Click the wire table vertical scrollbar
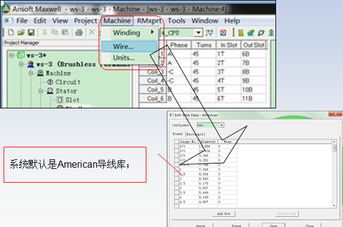Screen dimensions: 343x227 pyautogui.click(x=334, y=174)
